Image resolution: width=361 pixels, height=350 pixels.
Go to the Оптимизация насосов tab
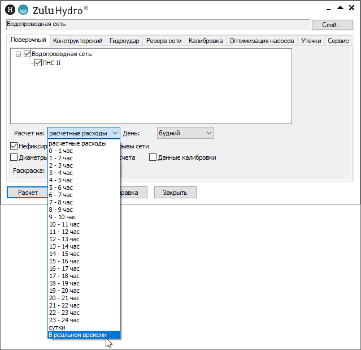(262, 41)
